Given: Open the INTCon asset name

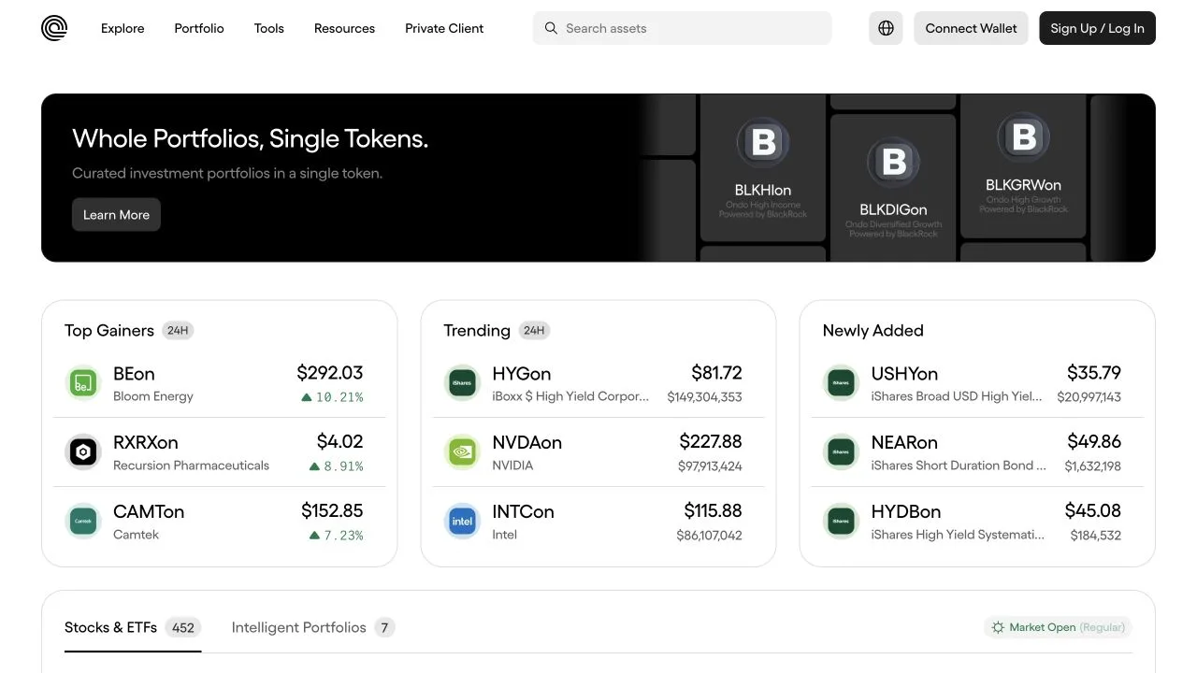Looking at the screenshot, I should point(523,512).
